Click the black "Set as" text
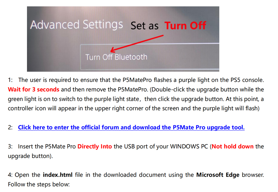 (x=145, y=26)
